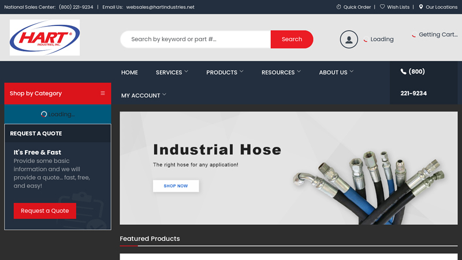Expand the Resources menu chevron
Viewport: 462px width, 260px height.
299,71
